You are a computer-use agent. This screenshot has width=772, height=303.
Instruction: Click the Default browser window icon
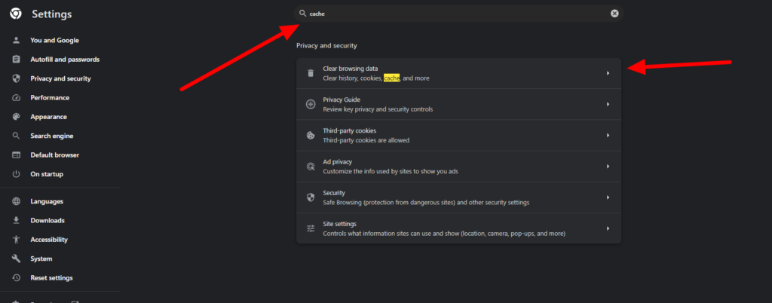click(x=17, y=155)
